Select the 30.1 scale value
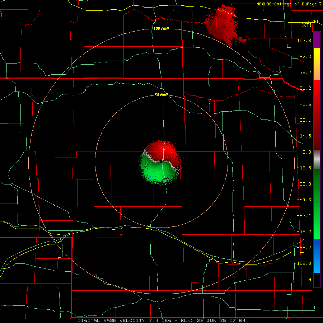 (x=305, y=120)
